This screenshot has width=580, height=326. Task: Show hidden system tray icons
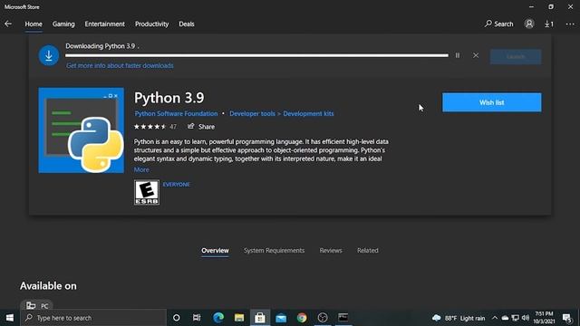[495, 318]
